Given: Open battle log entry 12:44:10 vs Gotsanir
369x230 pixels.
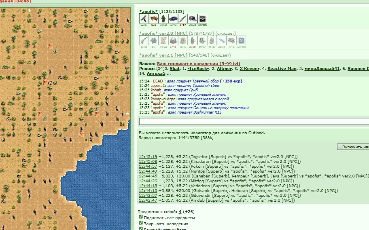Looking at the screenshot, I should [148, 191].
